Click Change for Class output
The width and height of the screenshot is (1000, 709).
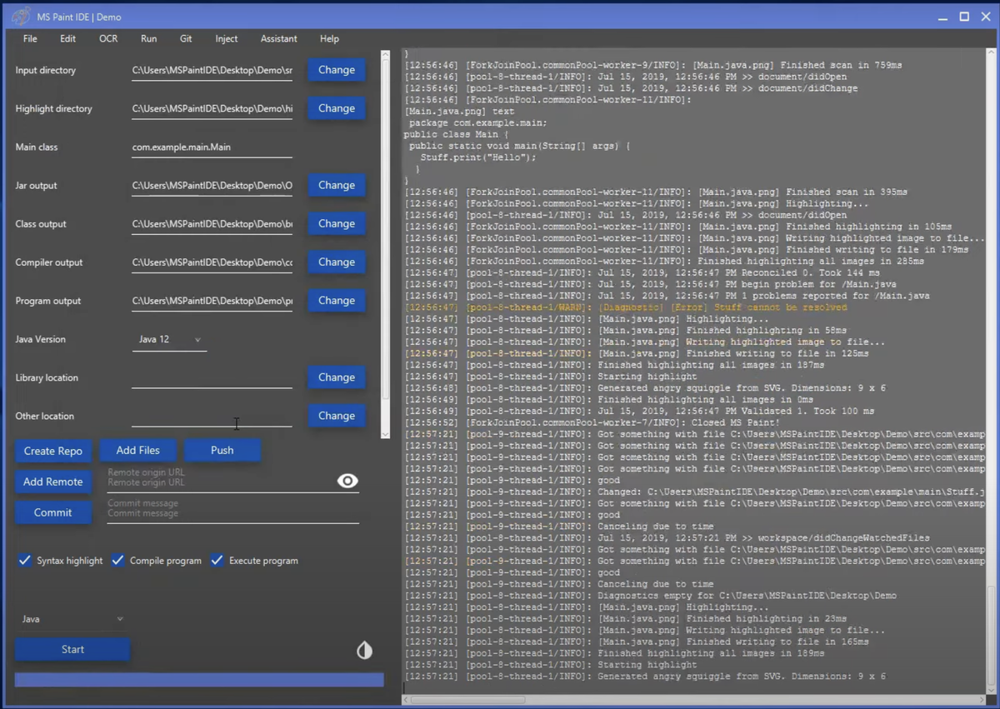[x=337, y=223]
